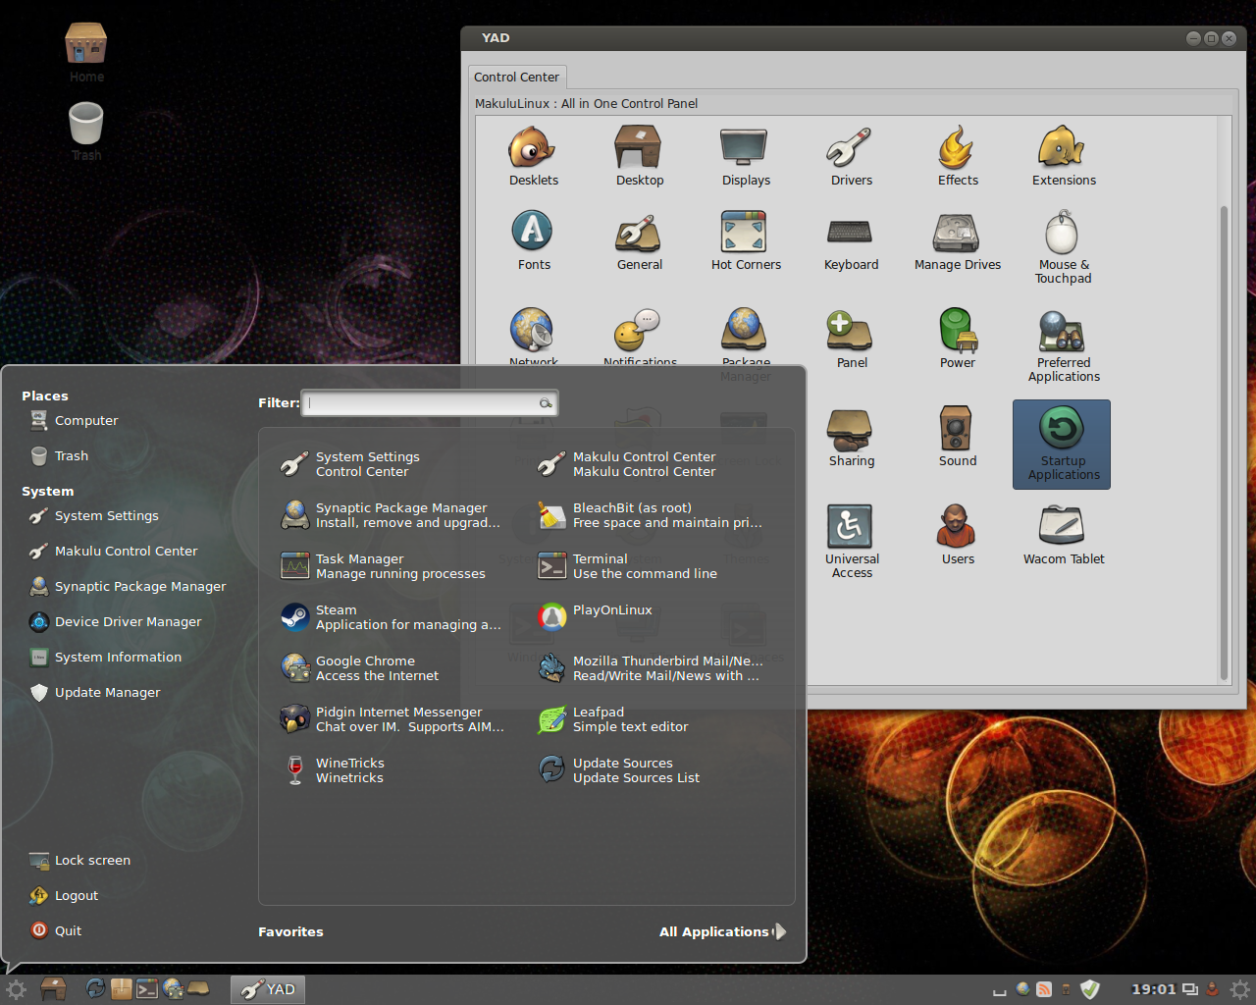
Task: Open the Sharing settings icon
Action: pyautogui.click(x=852, y=437)
